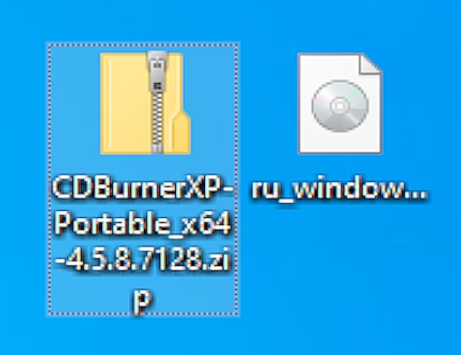Click the empty desktop below ru_window file
This screenshot has height=355, width=461.
coord(340,265)
